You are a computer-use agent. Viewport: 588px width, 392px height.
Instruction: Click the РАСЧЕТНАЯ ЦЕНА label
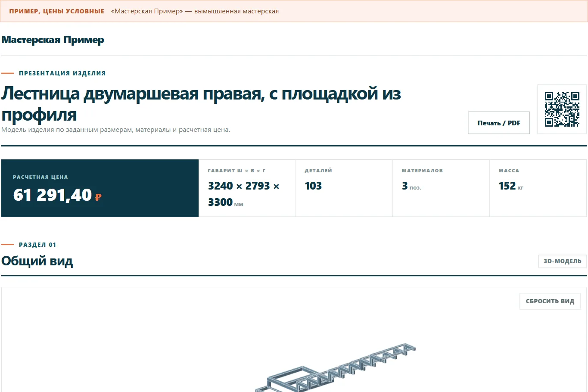pyautogui.click(x=40, y=177)
